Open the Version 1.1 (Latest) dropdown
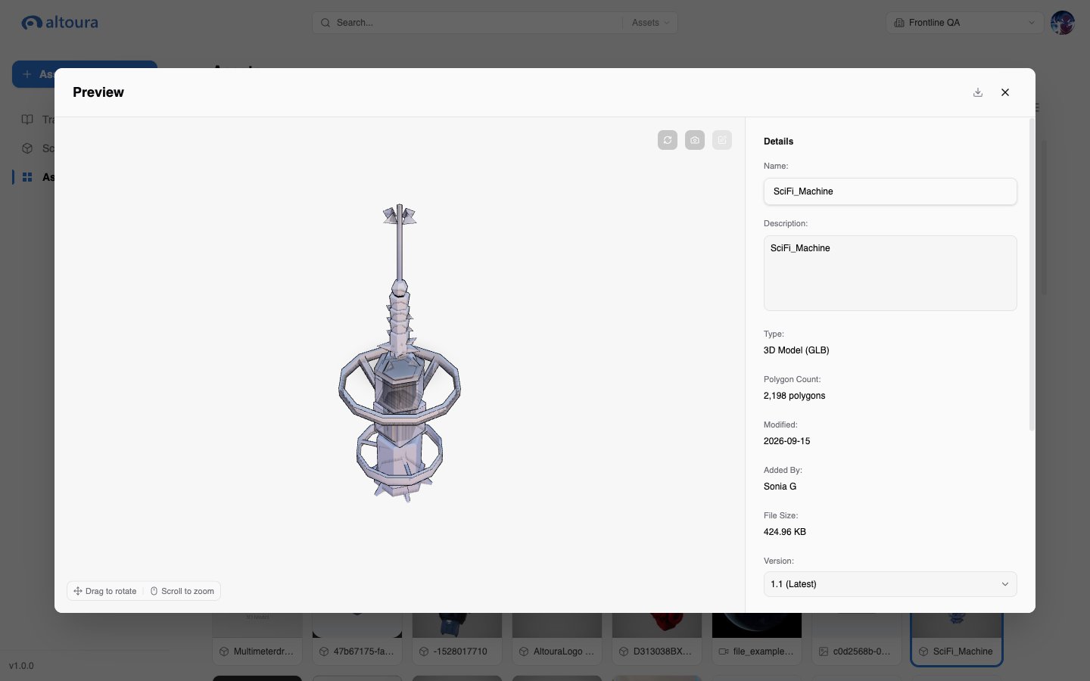This screenshot has height=681, width=1090. point(890,584)
